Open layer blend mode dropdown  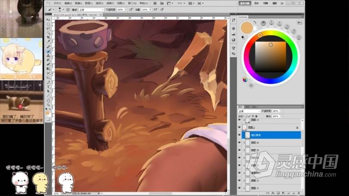[249, 111]
